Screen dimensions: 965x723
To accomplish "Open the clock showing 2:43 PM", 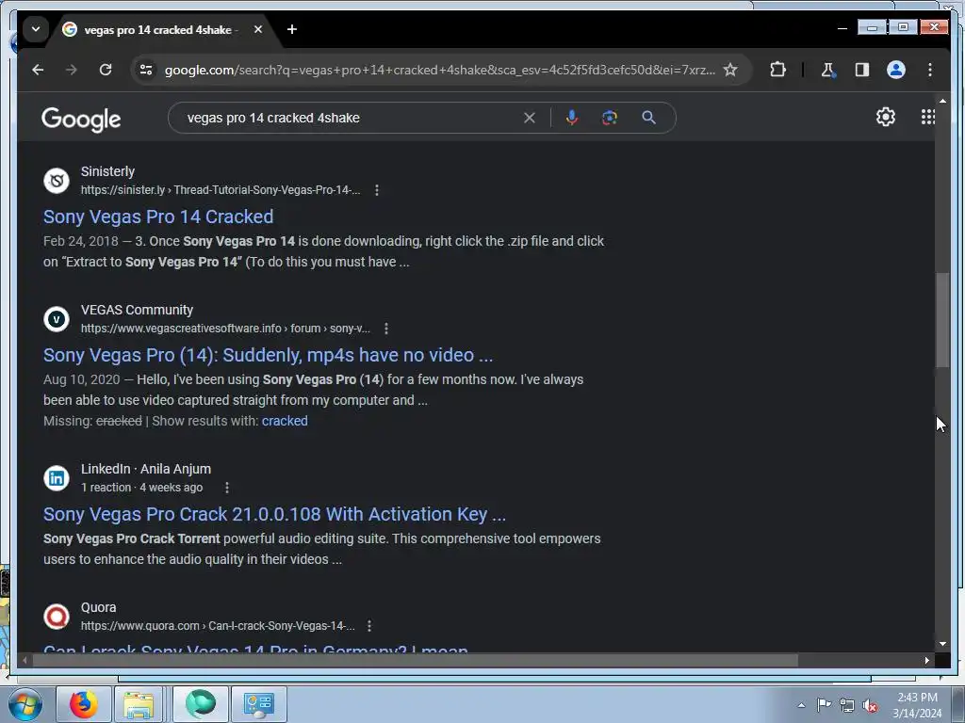I will [x=917, y=705].
